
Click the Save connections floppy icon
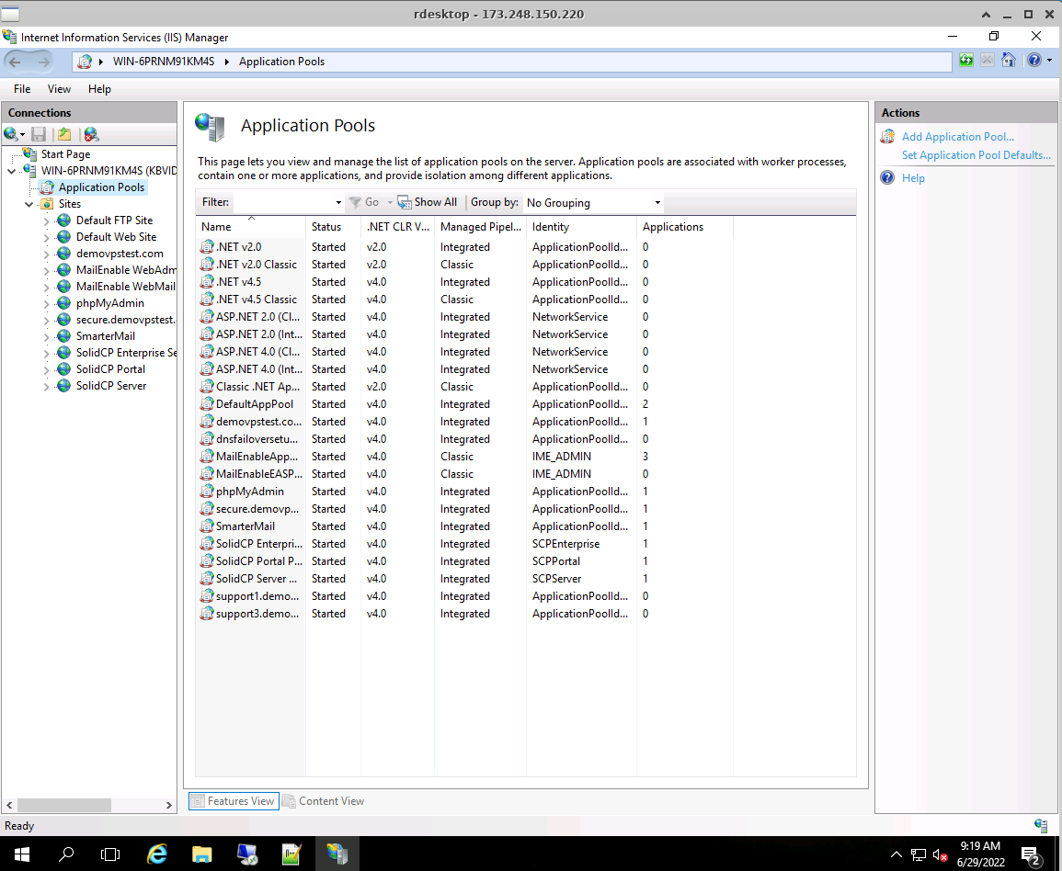(40, 134)
